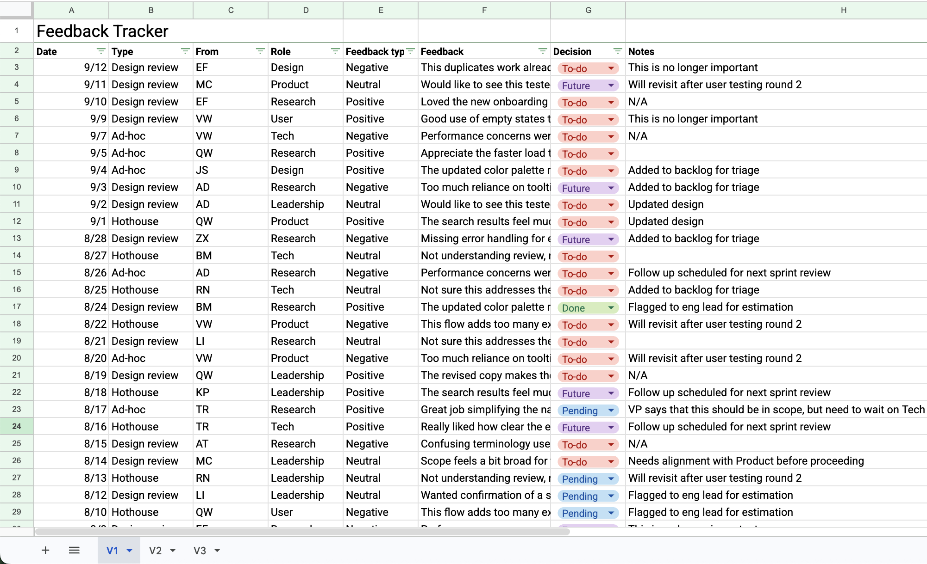Select the JS cell in From column

tap(231, 170)
